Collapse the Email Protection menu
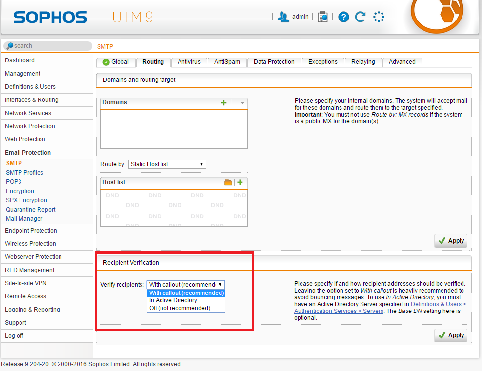Viewport: 482px width, 371px height. click(x=47, y=153)
